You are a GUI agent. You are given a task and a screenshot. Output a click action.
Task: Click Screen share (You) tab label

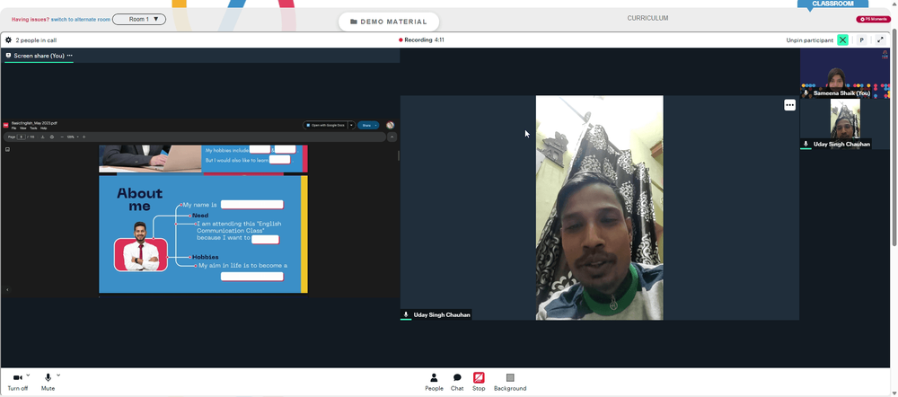coord(39,56)
